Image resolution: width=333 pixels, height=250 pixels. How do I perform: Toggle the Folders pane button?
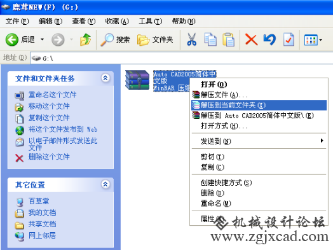155,39
